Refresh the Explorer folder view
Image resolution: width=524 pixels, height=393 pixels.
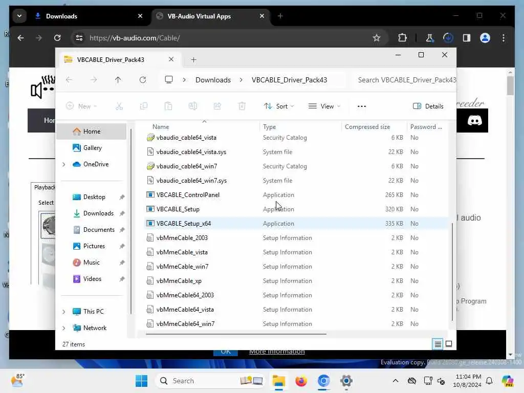click(143, 80)
